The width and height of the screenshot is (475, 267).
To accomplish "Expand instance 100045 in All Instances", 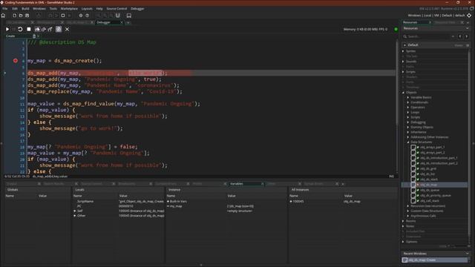I will click(291, 201).
